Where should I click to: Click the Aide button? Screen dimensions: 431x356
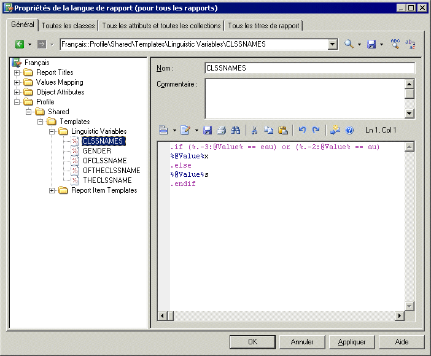click(x=402, y=342)
